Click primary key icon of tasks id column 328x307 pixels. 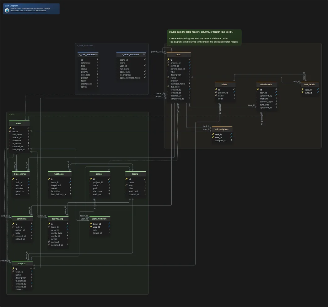pyautogui.click(x=168, y=60)
